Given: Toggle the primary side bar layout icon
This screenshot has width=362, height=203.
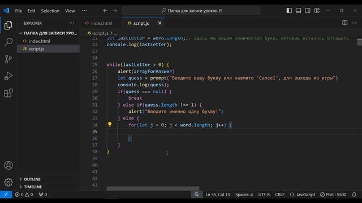Looking at the screenshot, I should tap(289, 11).
